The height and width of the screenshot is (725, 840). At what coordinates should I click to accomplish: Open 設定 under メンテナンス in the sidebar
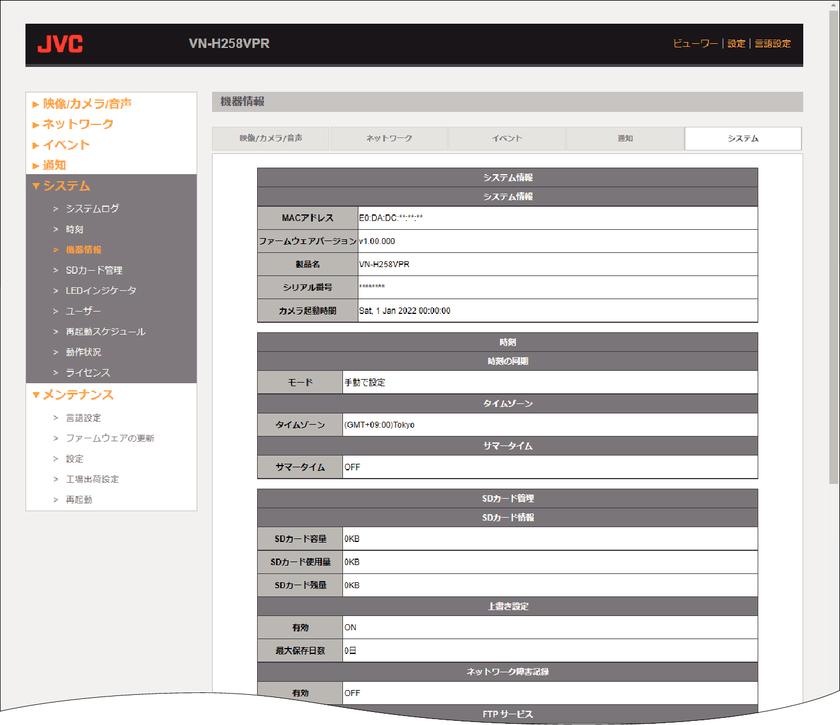pos(75,458)
